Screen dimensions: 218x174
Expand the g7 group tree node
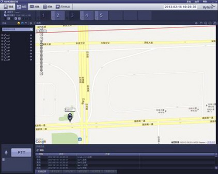(x=2, y=54)
